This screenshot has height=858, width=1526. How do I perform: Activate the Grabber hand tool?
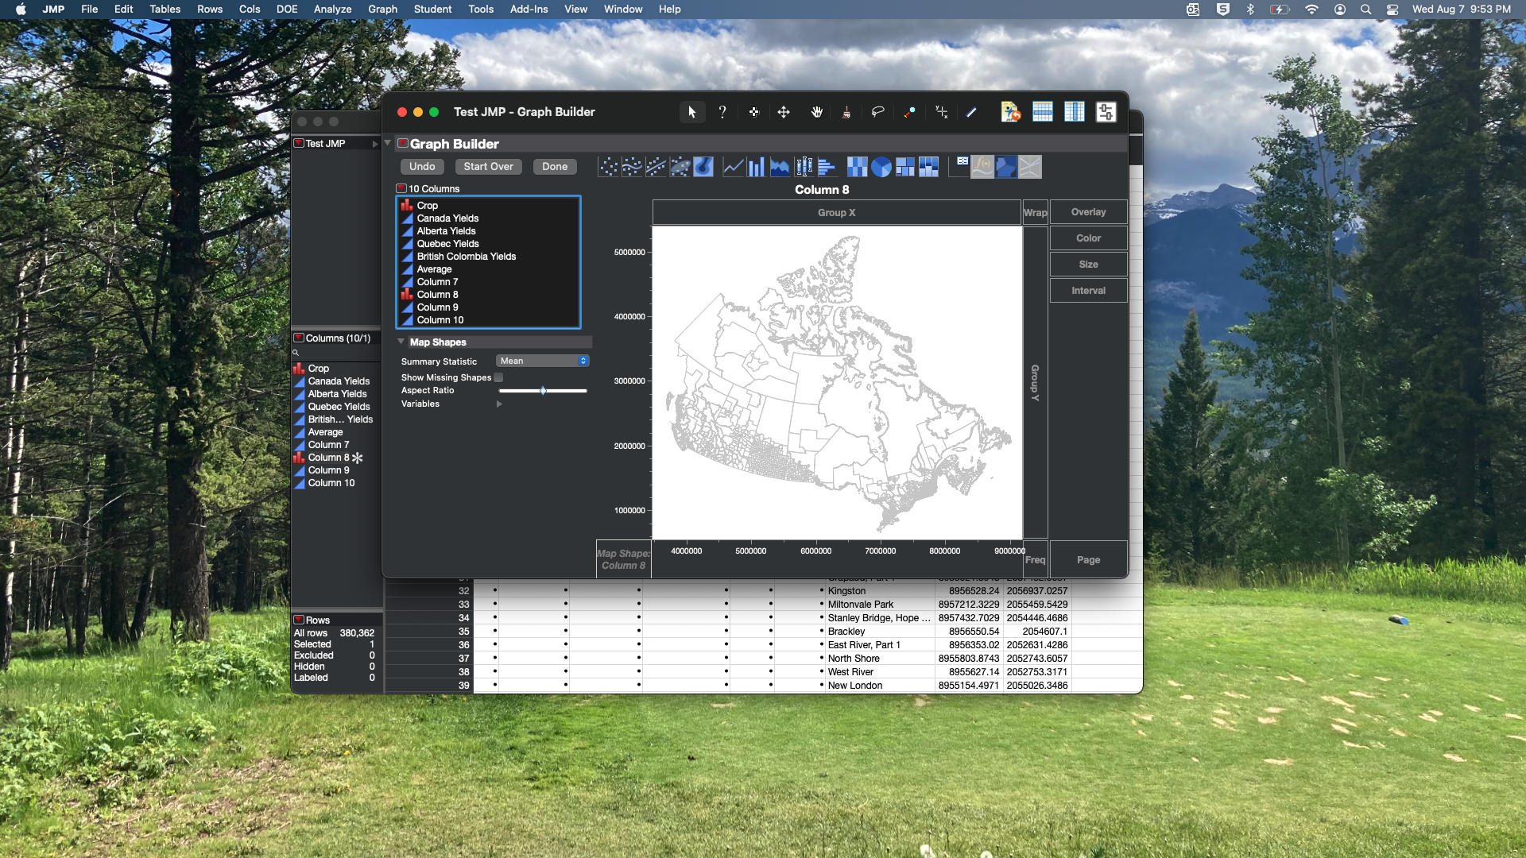pos(816,112)
